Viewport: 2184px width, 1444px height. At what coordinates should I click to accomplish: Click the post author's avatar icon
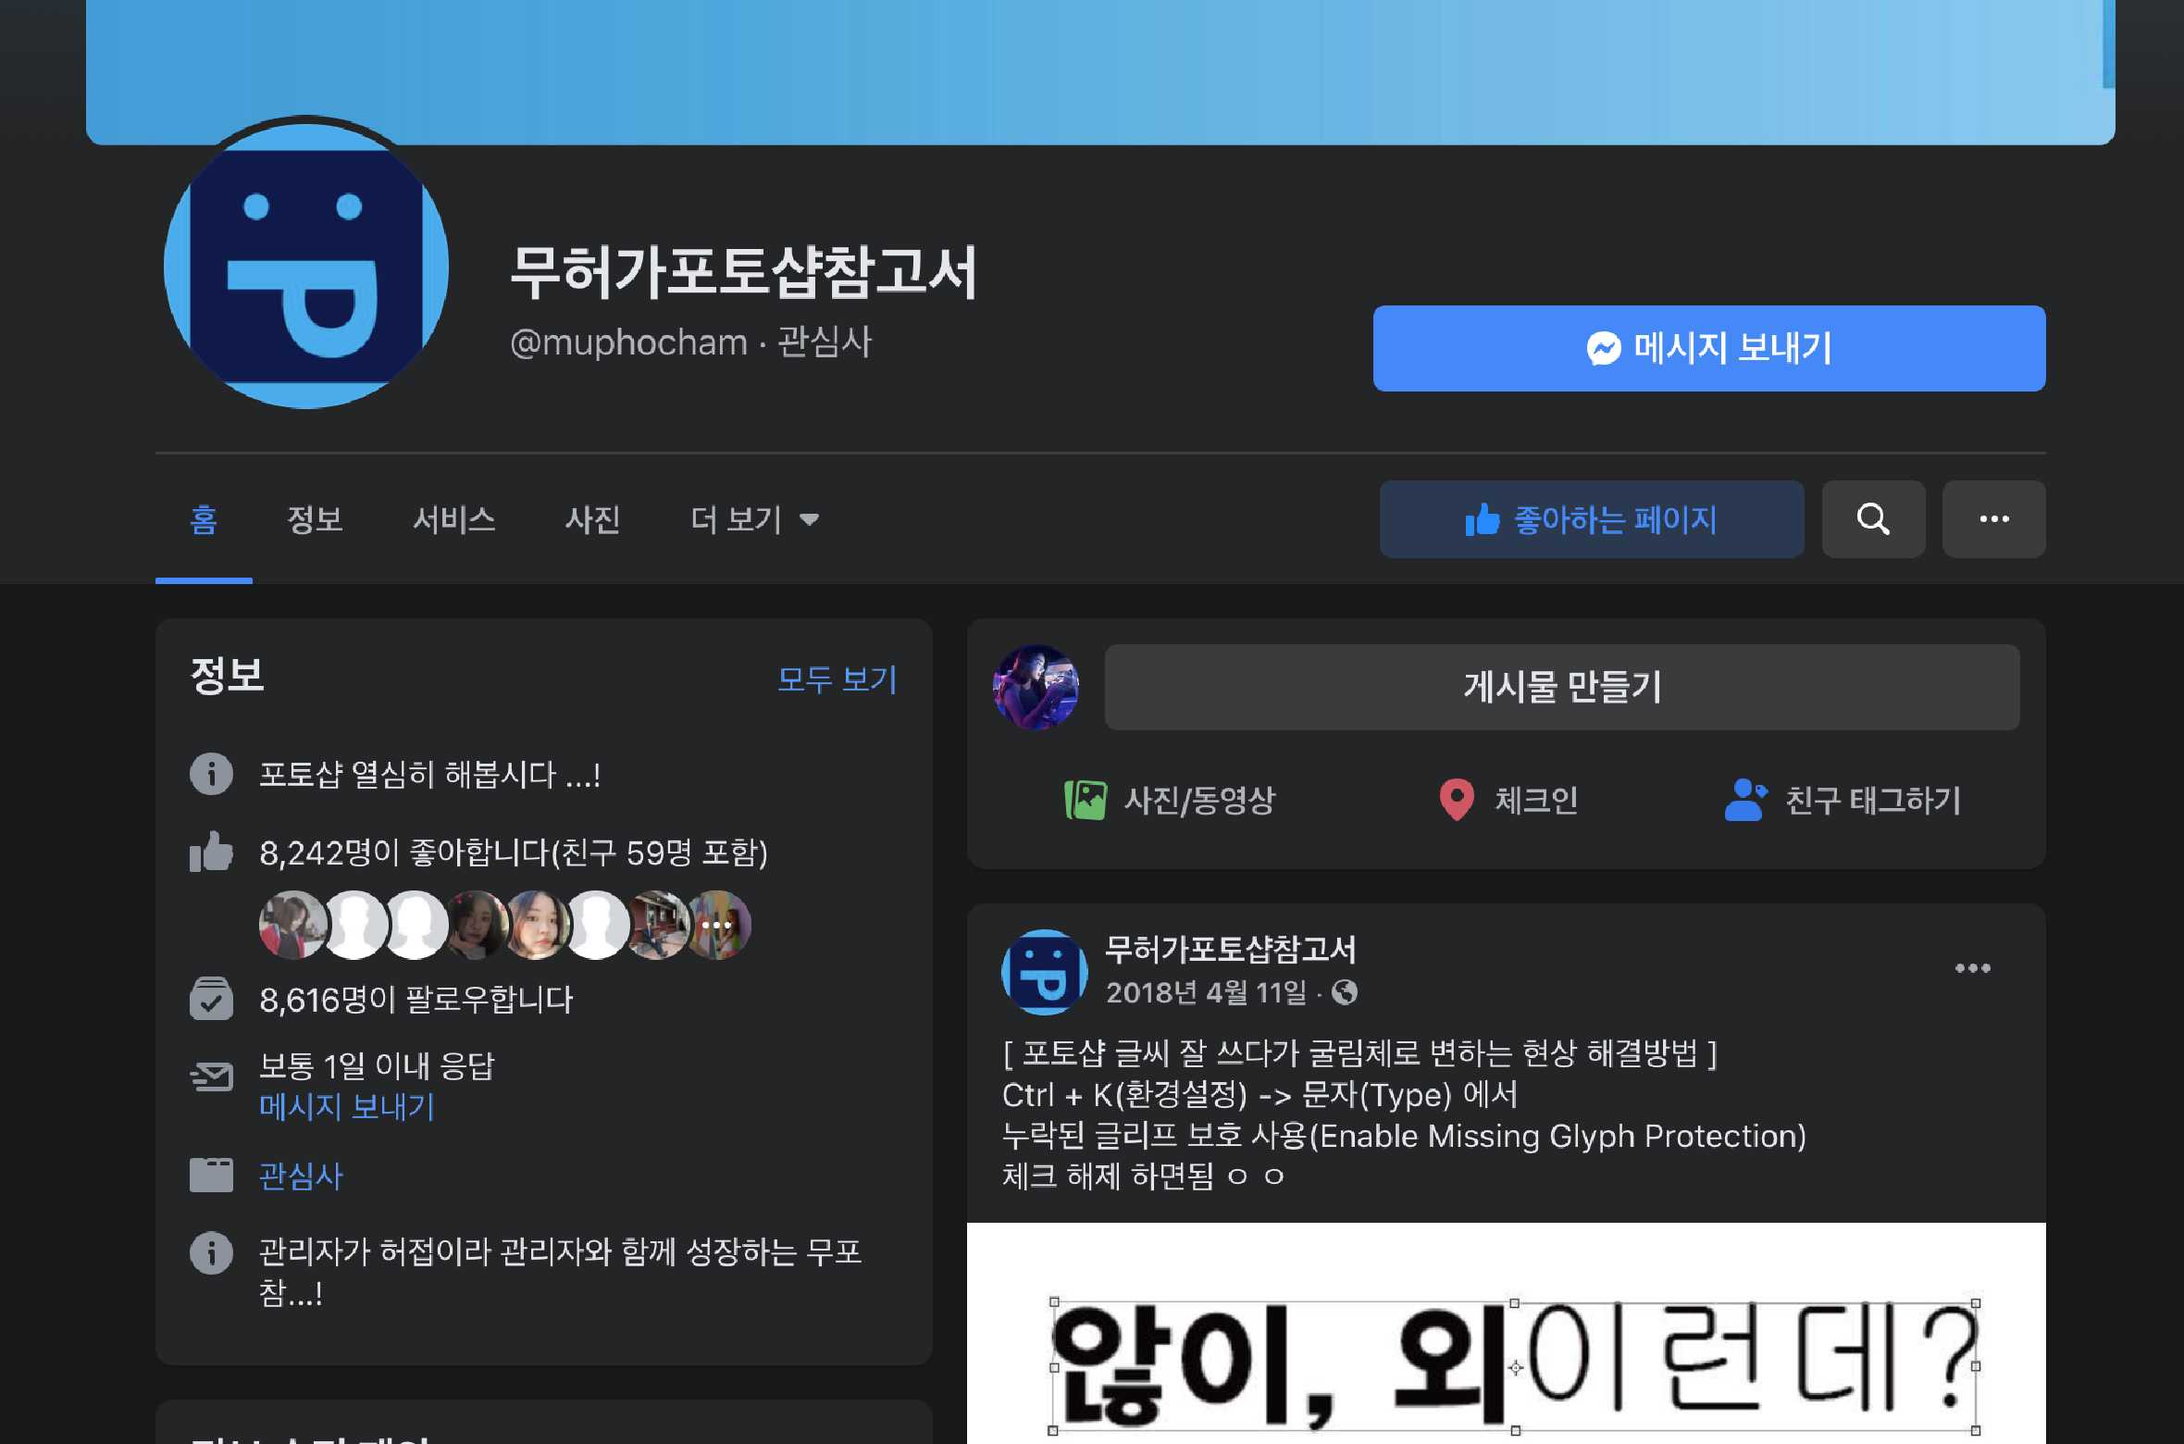1044,971
